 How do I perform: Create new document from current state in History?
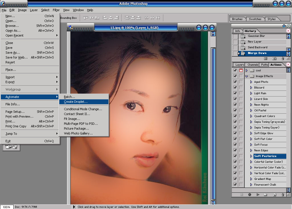point(265,59)
